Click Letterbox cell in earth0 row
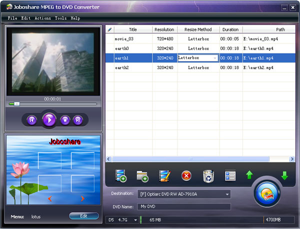The height and width of the screenshot is (229, 300). (x=198, y=48)
